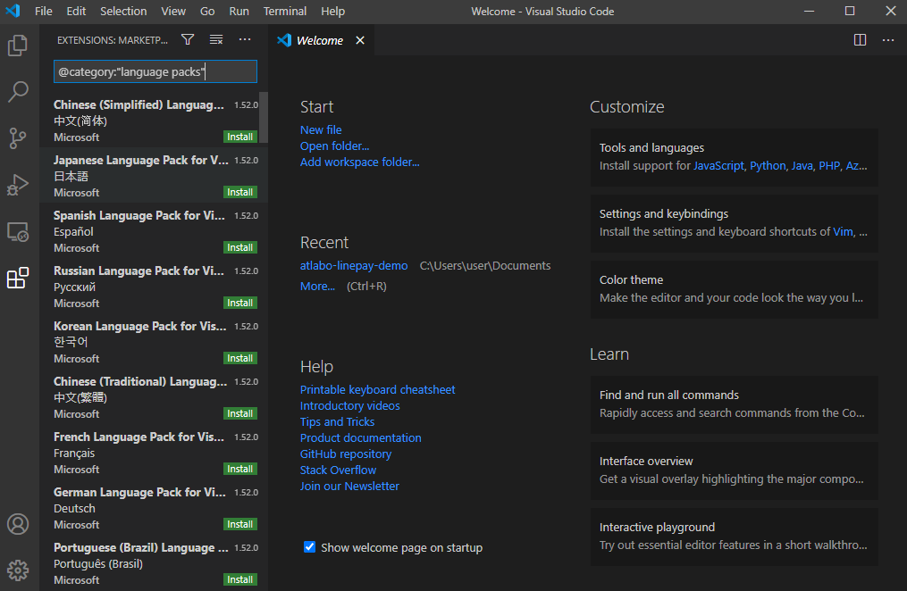Viewport: 907px width, 591px height.
Task: Open the Source Control view
Action: 18,138
